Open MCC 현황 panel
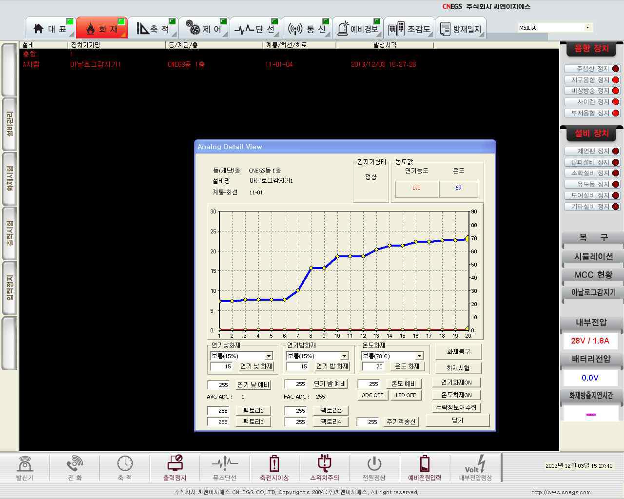The width and height of the screenshot is (624, 499). [x=592, y=274]
